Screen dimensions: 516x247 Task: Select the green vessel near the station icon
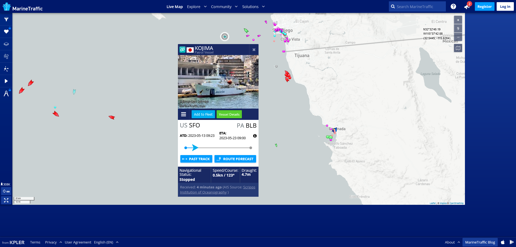(246, 31)
